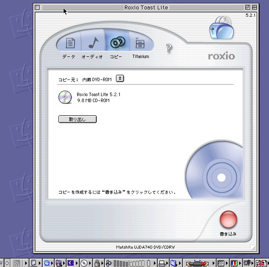Screen dimensions: 269x267
Task: Expand the Energy Saver moon module arrow
Action: point(76,263)
